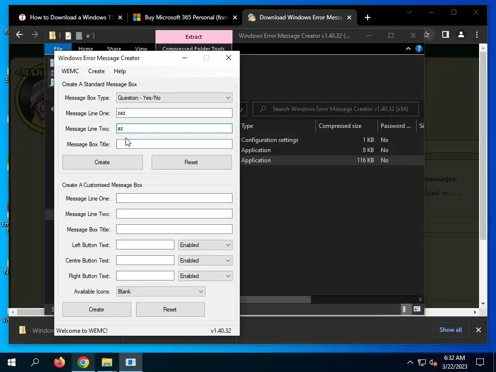Open Centre Button Enabled dropdown
Screen dimensions: 496x372
(x=205, y=261)
